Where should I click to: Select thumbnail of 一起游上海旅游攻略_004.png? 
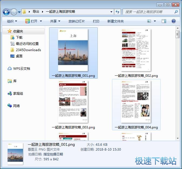136,102
